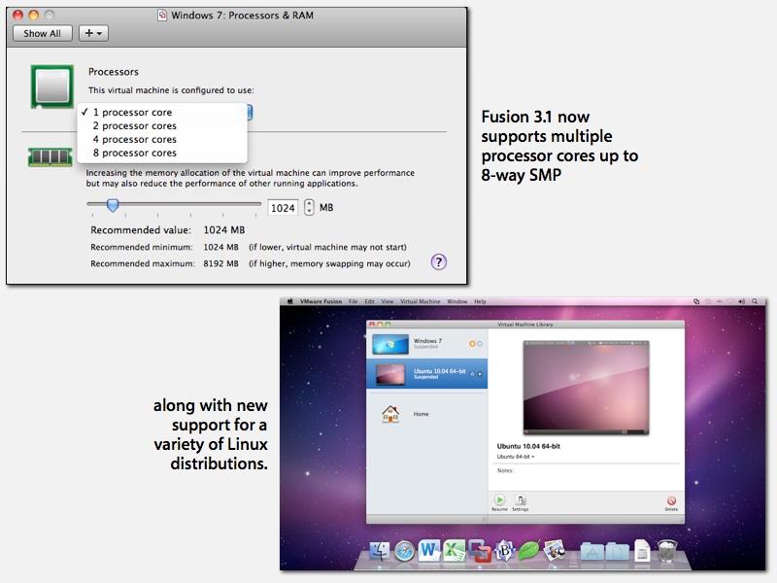Viewport: 777px width, 583px height.
Task: Click the large Ubuntu preview screenshot
Action: tap(587, 388)
